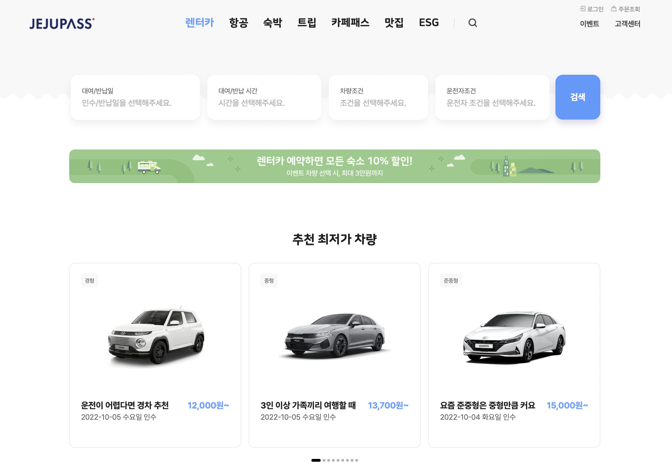Jump to the last carousel dot
This screenshot has width=672, height=472.
click(x=357, y=460)
